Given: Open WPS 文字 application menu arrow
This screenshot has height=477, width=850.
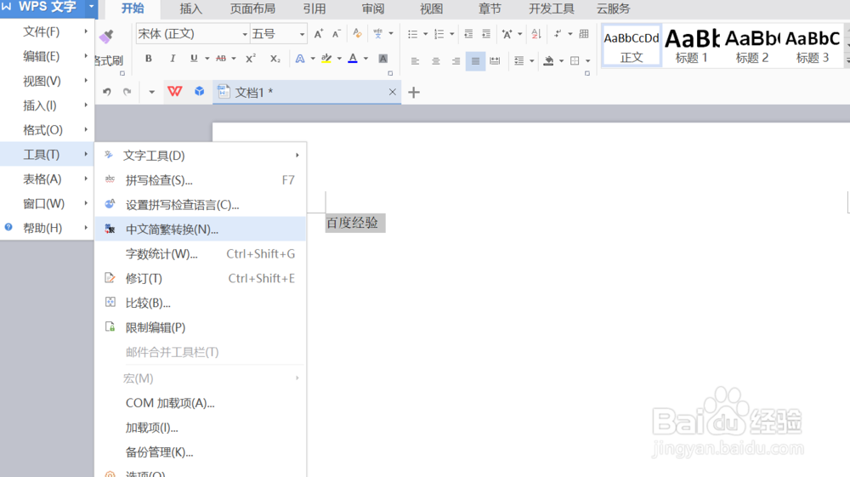Looking at the screenshot, I should pos(91,7).
